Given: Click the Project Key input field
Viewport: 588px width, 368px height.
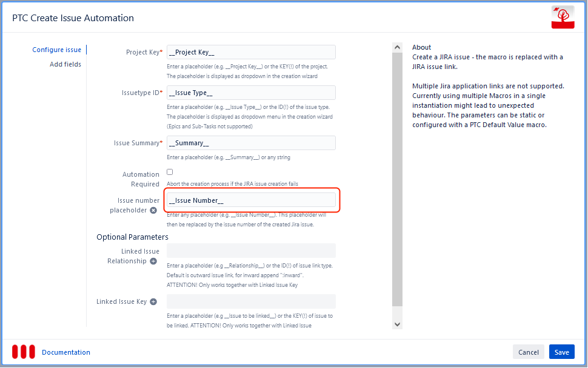Looking at the screenshot, I should pyautogui.click(x=251, y=52).
